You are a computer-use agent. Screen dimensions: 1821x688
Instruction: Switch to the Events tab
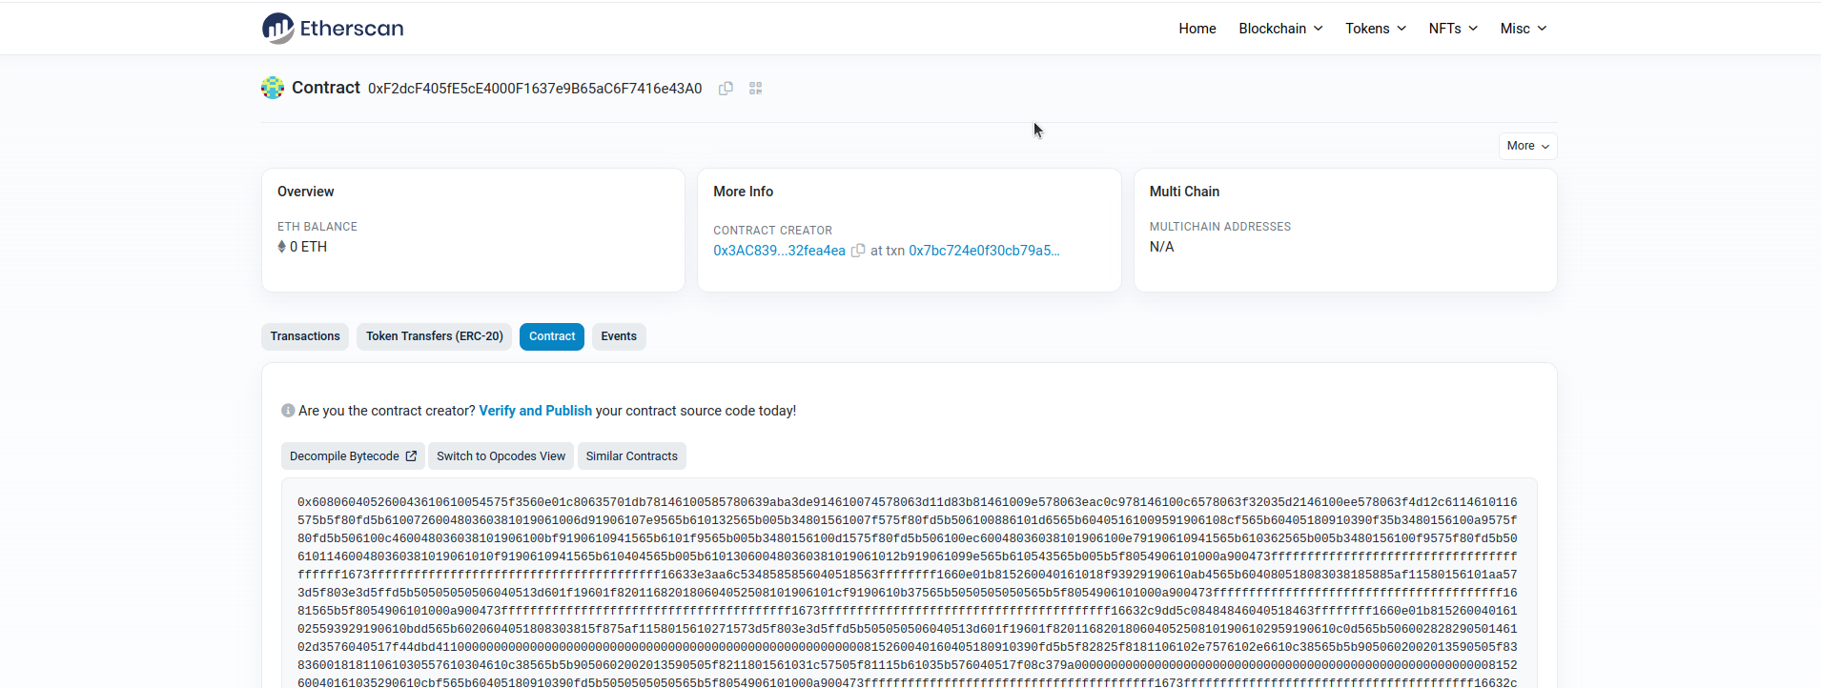[x=619, y=336]
